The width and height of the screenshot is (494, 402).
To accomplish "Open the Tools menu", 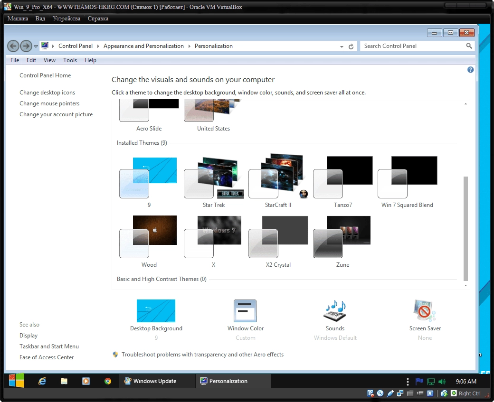I will coord(70,60).
